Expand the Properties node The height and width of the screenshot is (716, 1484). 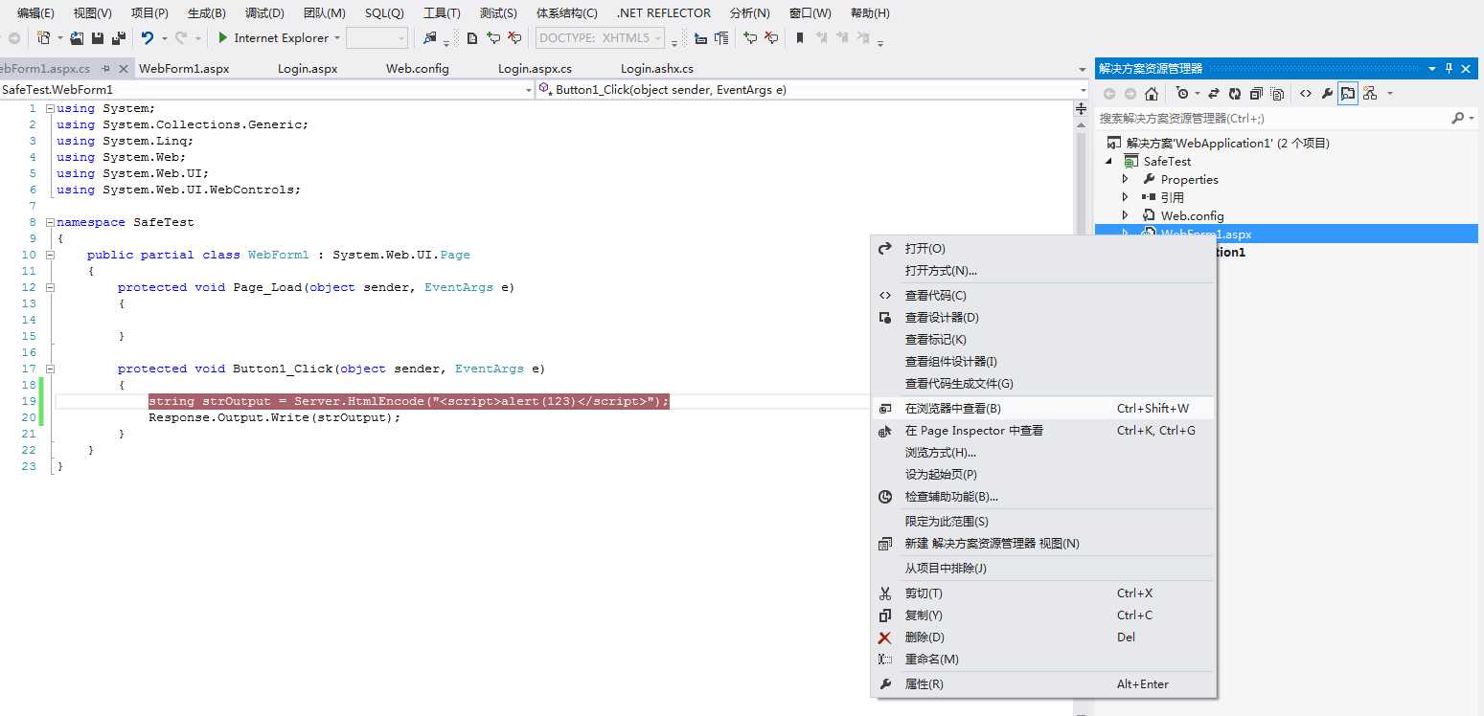point(1126,179)
